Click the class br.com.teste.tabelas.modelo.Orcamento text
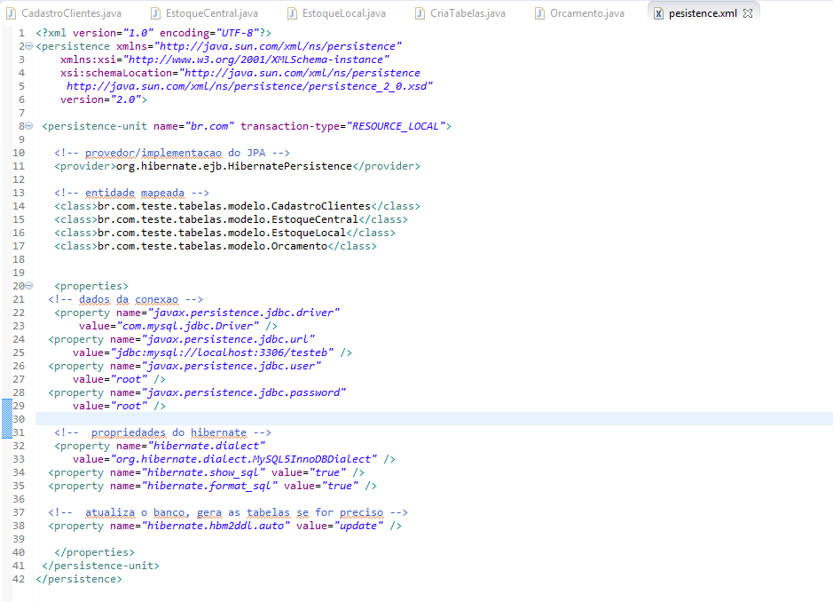Viewport: 833px width, 602px height. [x=213, y=246]
